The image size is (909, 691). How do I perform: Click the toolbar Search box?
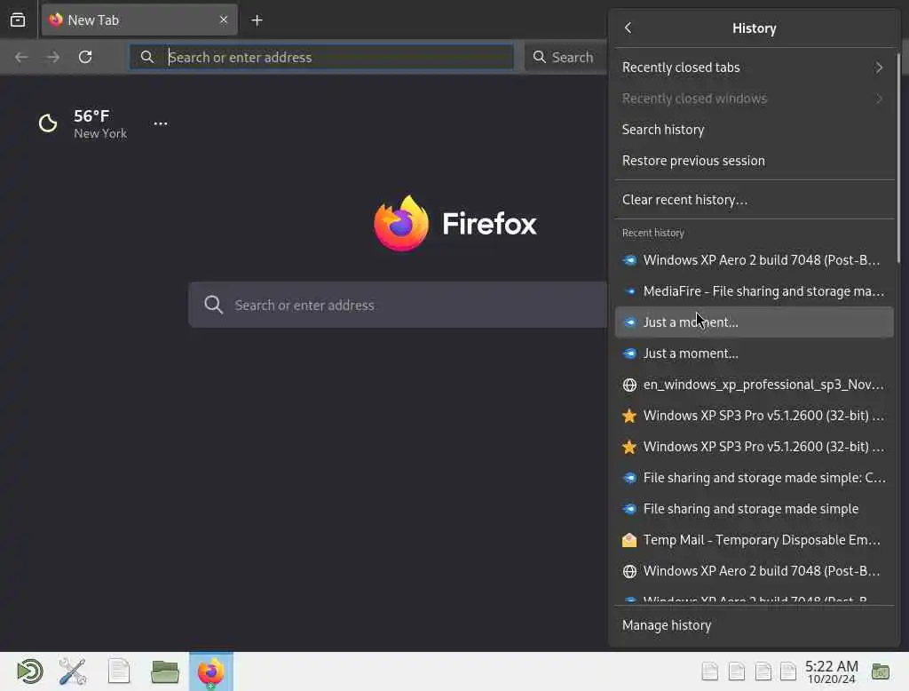(565, 57)
